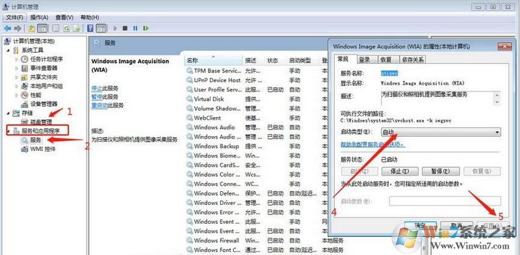Image resolution: width=520 pixels, height=255 pixels.
Task: Click the gear icon beside Windows Firewall row
Action: (189, 241)
